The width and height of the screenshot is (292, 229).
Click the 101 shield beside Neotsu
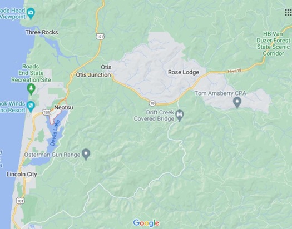(x=46, y=112)
